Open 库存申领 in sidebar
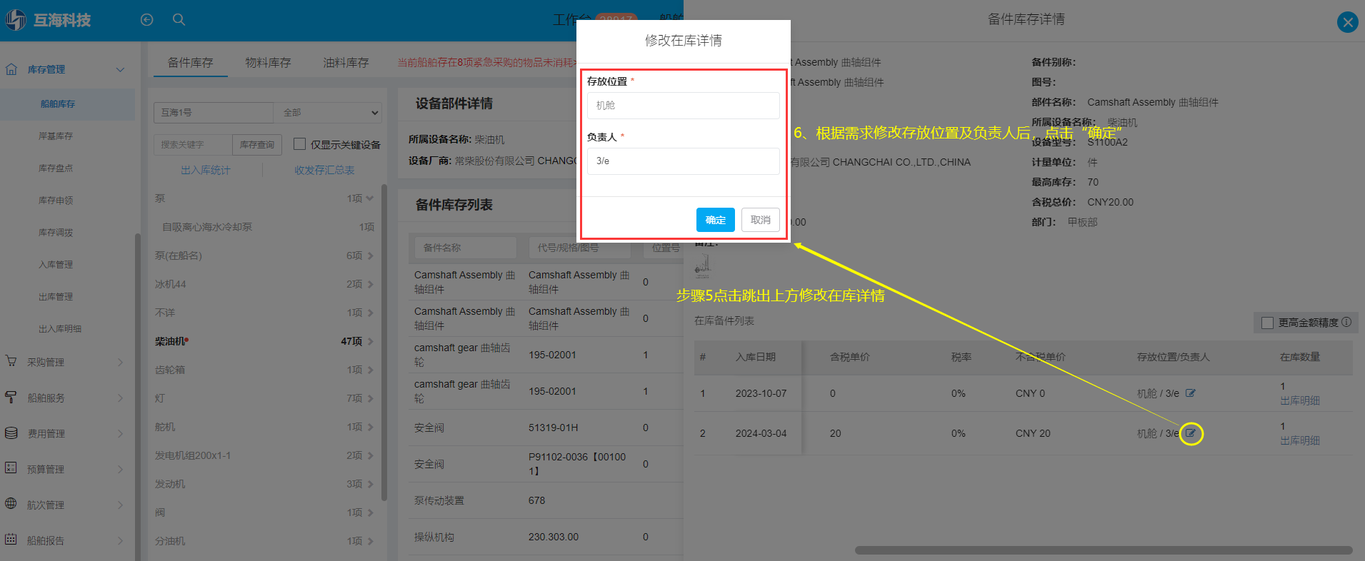 [56, 200]
